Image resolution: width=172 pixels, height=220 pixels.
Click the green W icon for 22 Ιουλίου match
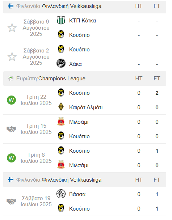pos(11,100)
